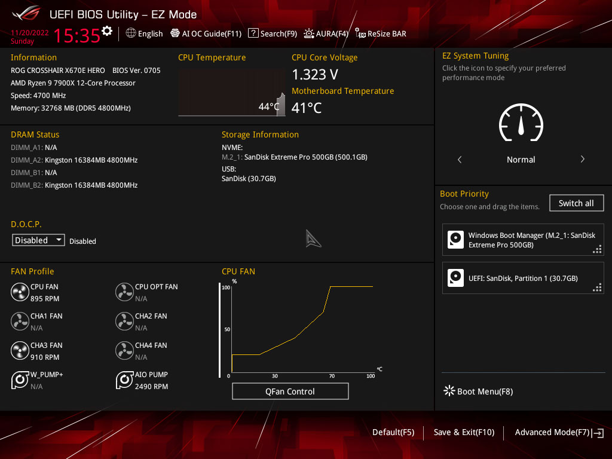This screenshot has width=612, height=459.
Task: Open Search(F9) from the top bar
Action: (x=273, y=33)
